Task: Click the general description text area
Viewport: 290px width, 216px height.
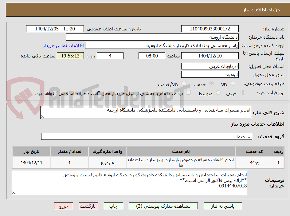Action: point(146,112)
